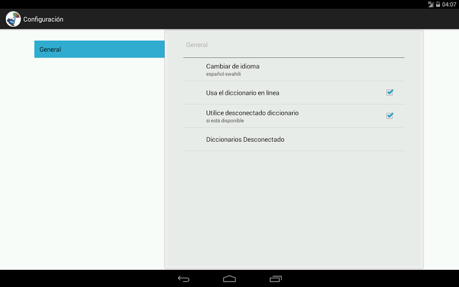Uncheck 'Usa el diccionario en línea' checkbox
Viewport: 459px width, 287px height.
pyautogui.click(x=390, y=92)
